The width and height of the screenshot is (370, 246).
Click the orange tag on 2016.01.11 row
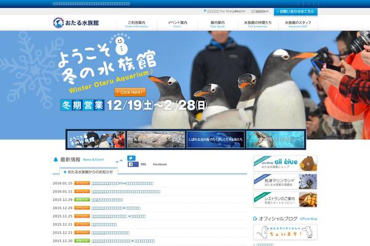pos(82,191)
